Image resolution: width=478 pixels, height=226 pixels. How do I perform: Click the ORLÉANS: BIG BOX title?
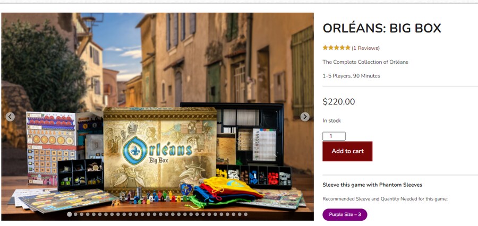click(x=382, y=28)
